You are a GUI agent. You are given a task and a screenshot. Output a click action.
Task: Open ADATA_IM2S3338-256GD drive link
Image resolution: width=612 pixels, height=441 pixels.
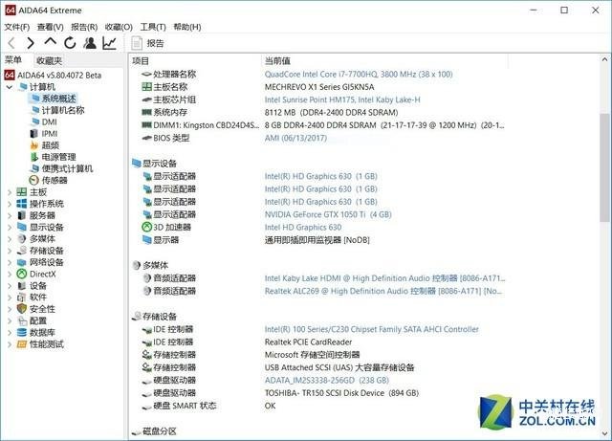[x=327, y=380]
